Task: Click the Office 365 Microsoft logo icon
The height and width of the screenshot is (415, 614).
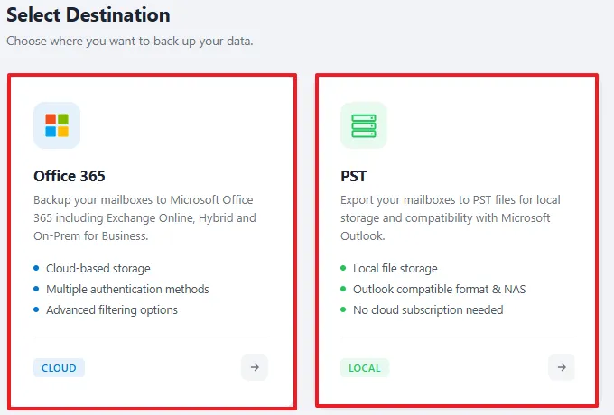Action: point(57,125)
